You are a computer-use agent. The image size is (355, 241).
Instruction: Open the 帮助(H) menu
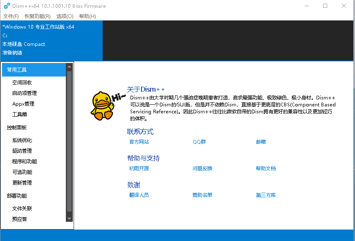point(88,16)
